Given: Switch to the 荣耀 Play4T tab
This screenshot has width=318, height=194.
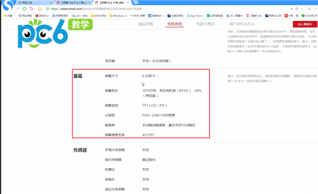Looking at the screenshot, I should pyautogui.click(x=73, y=3).
